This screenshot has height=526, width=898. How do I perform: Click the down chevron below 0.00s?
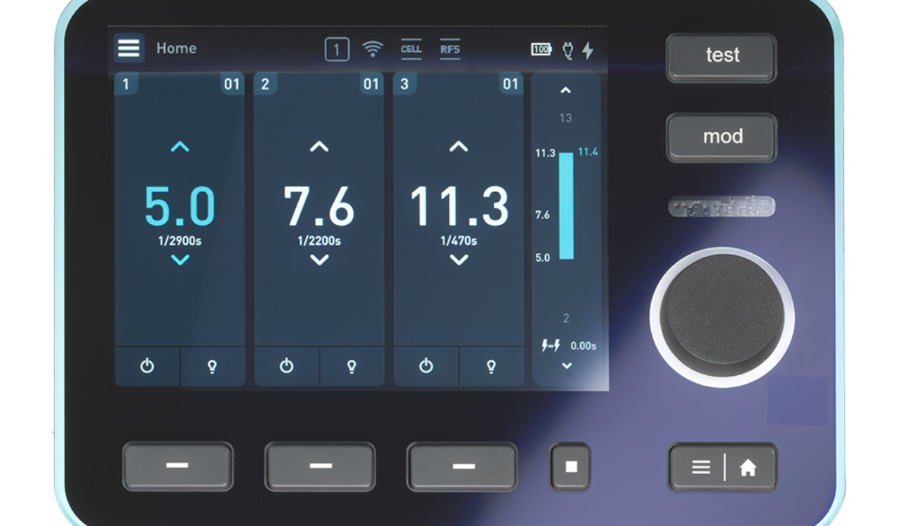pos(567,366)
